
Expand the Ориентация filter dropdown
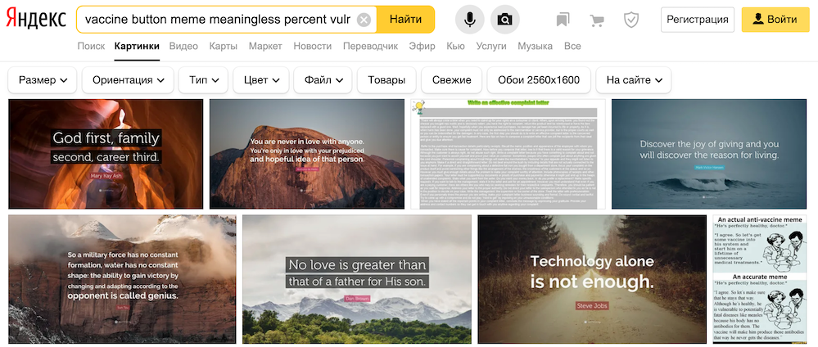point(128,80)
